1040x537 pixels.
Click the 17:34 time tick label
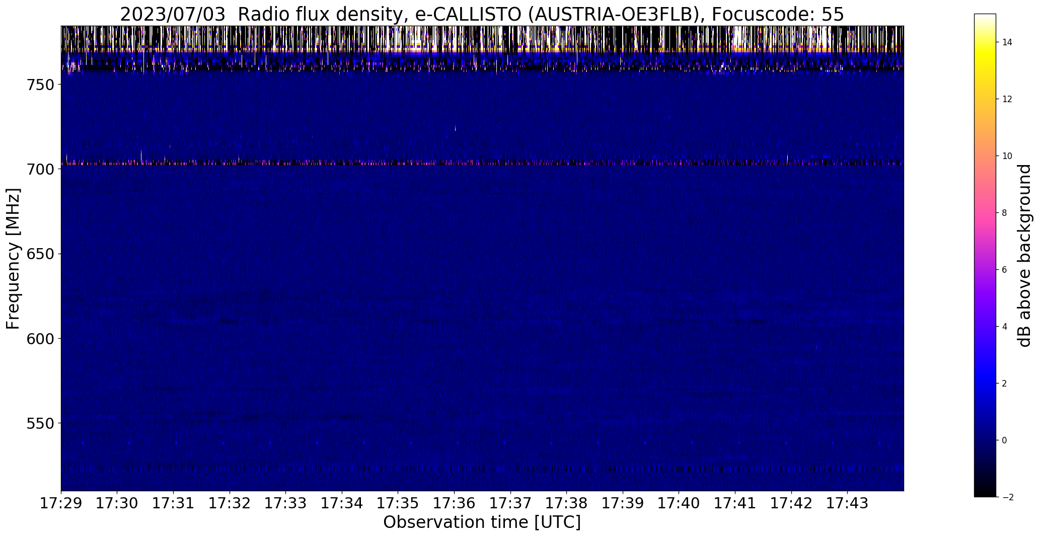tap(342, 503)
